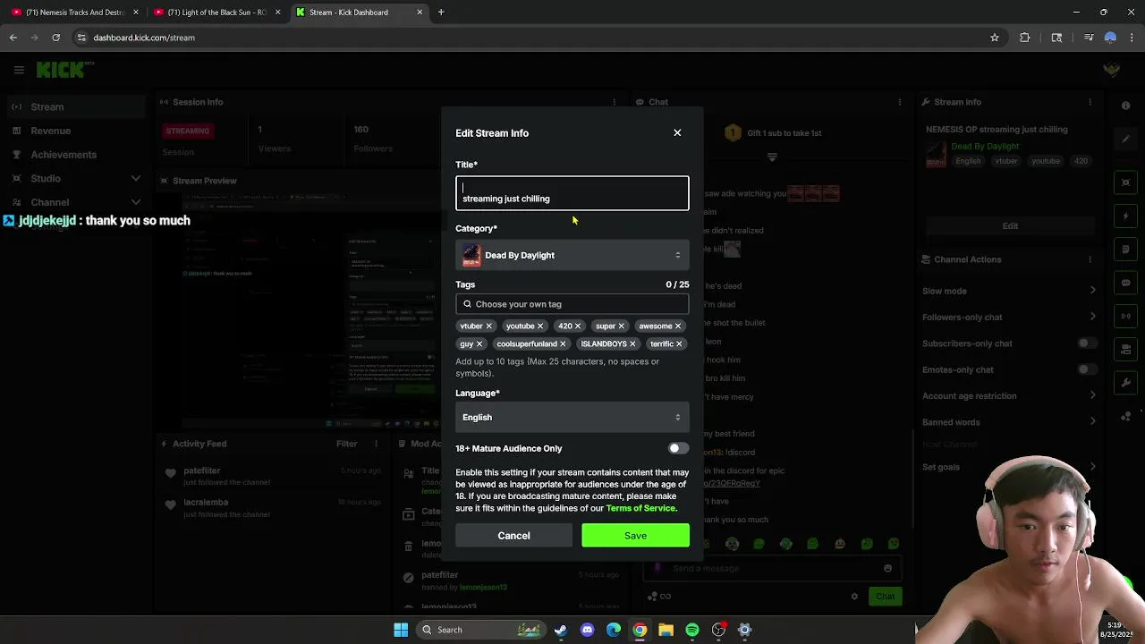Image resolution: width=1145 pixels, height=644 pixels.
Task: Remove the vtuber tag
Action: coord(488,326)
